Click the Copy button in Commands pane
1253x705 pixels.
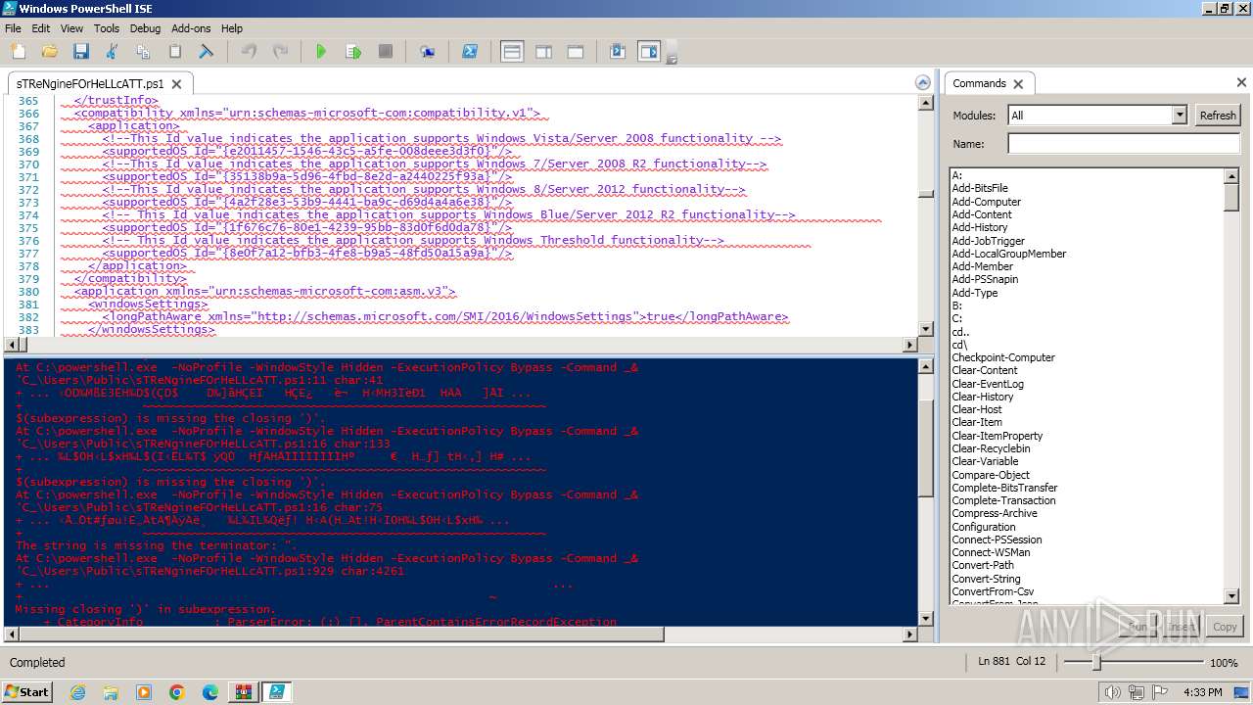tap(1225, 627)
